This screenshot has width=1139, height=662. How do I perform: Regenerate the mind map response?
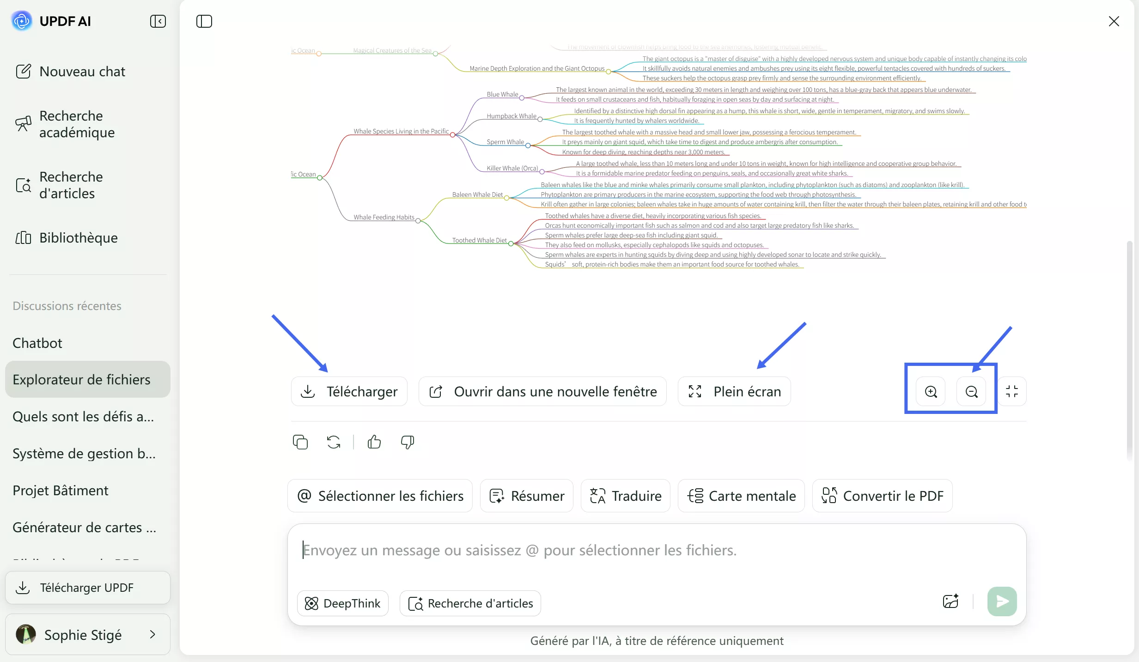pyautogui.click(x=334, y=442)
